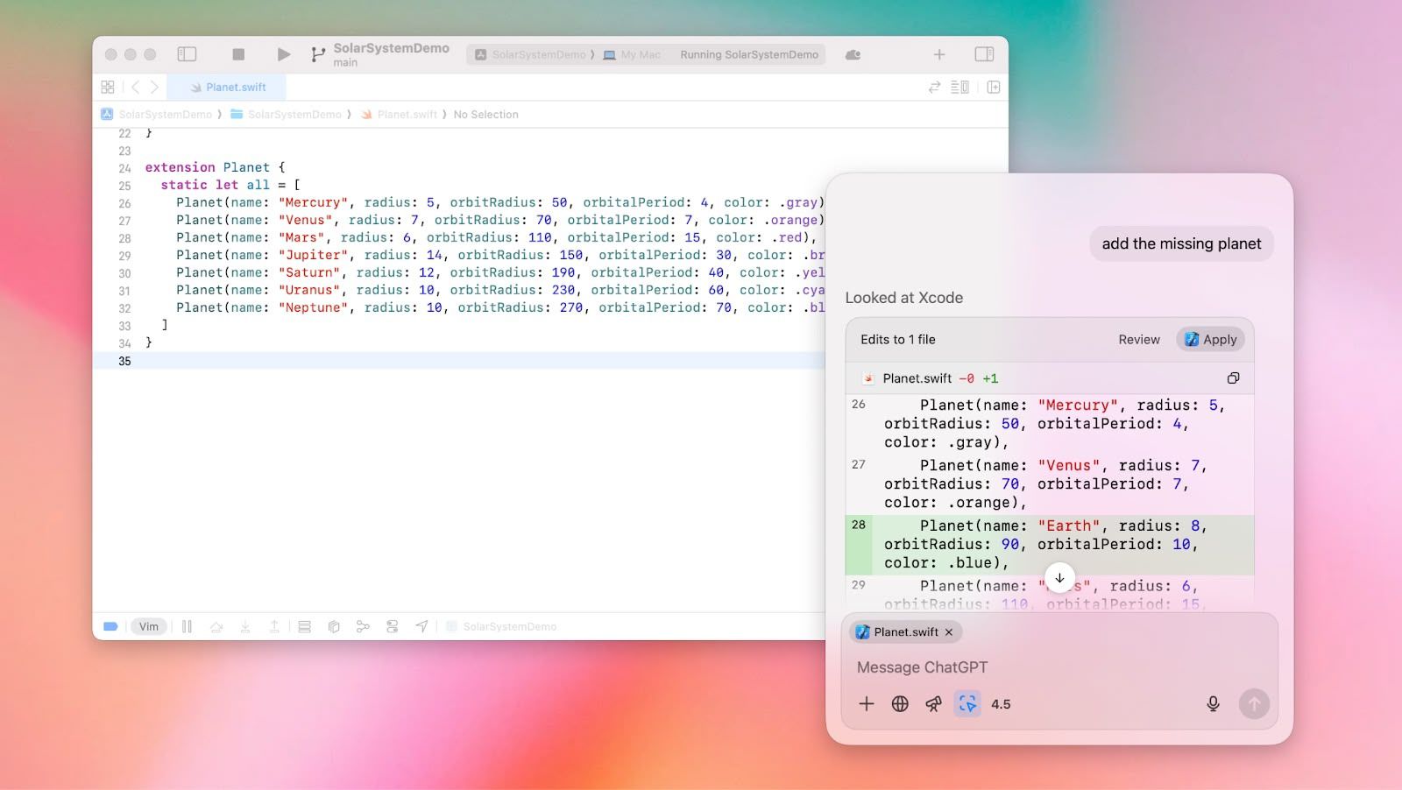This screenshot has width=1402, height=790.
Task: Open the No Selection jump bar menu
Action: [486, 114]
